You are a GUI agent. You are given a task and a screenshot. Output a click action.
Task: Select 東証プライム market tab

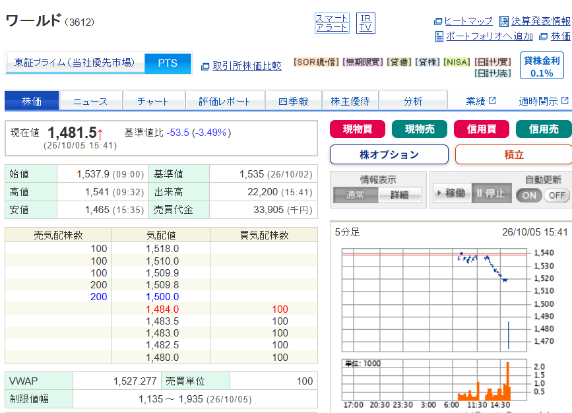(x=75, y=63)
